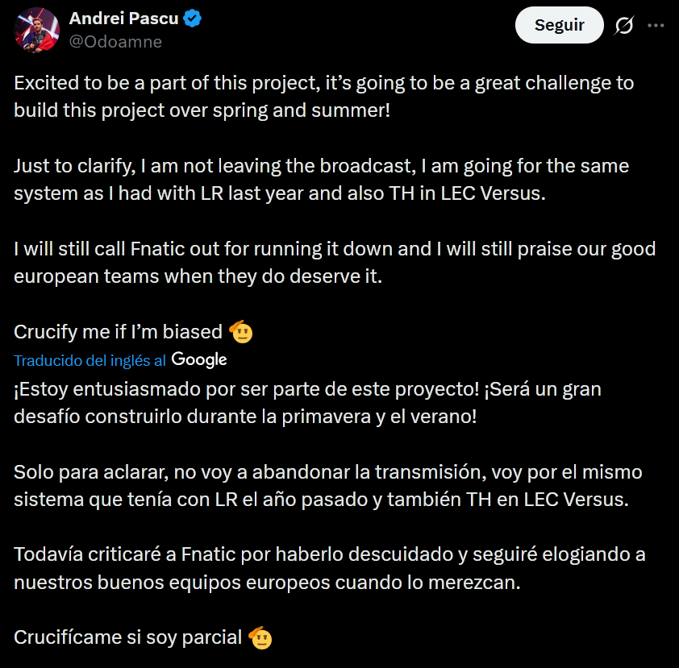Click the Crucify me if I'm biased line

117,330
